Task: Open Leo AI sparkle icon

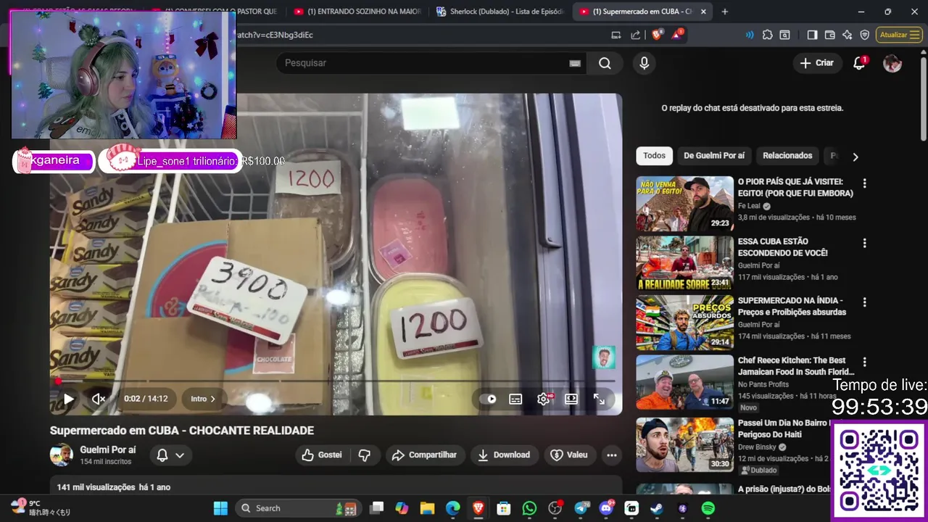Action: (847, 35)
